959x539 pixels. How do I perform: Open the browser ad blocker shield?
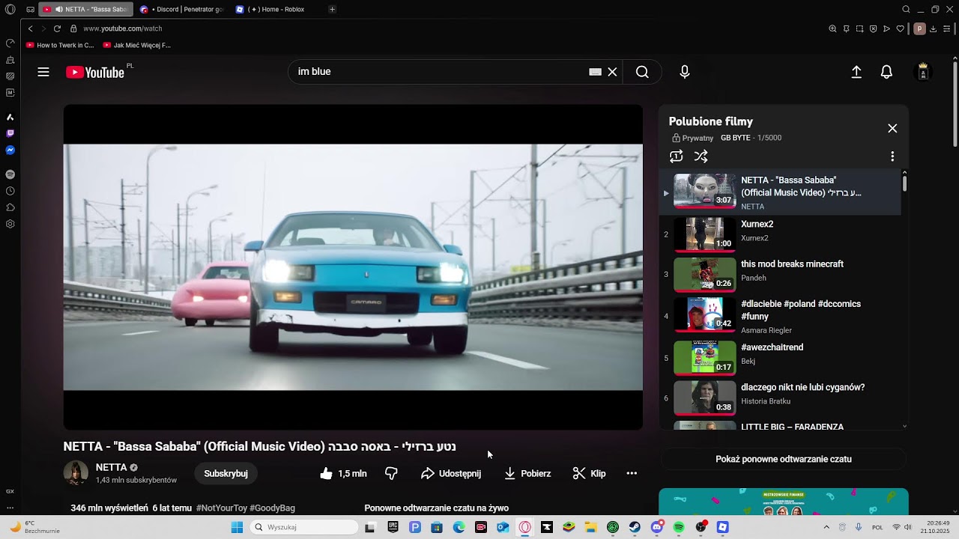(873, 28)
